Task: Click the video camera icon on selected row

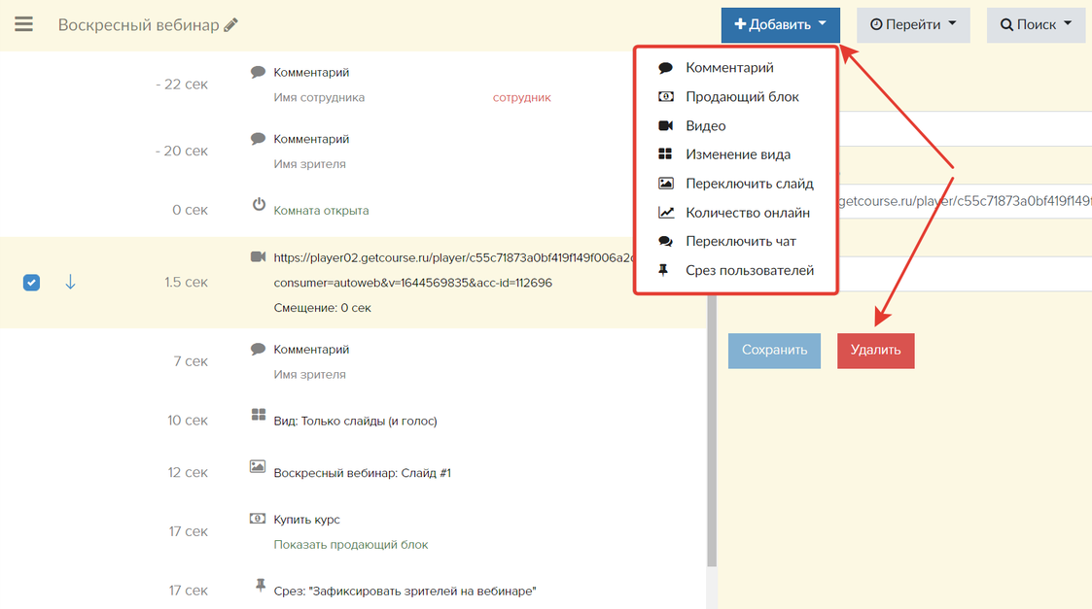Action: 258,257
